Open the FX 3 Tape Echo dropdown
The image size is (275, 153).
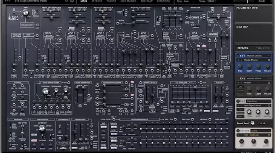(258, 101)
